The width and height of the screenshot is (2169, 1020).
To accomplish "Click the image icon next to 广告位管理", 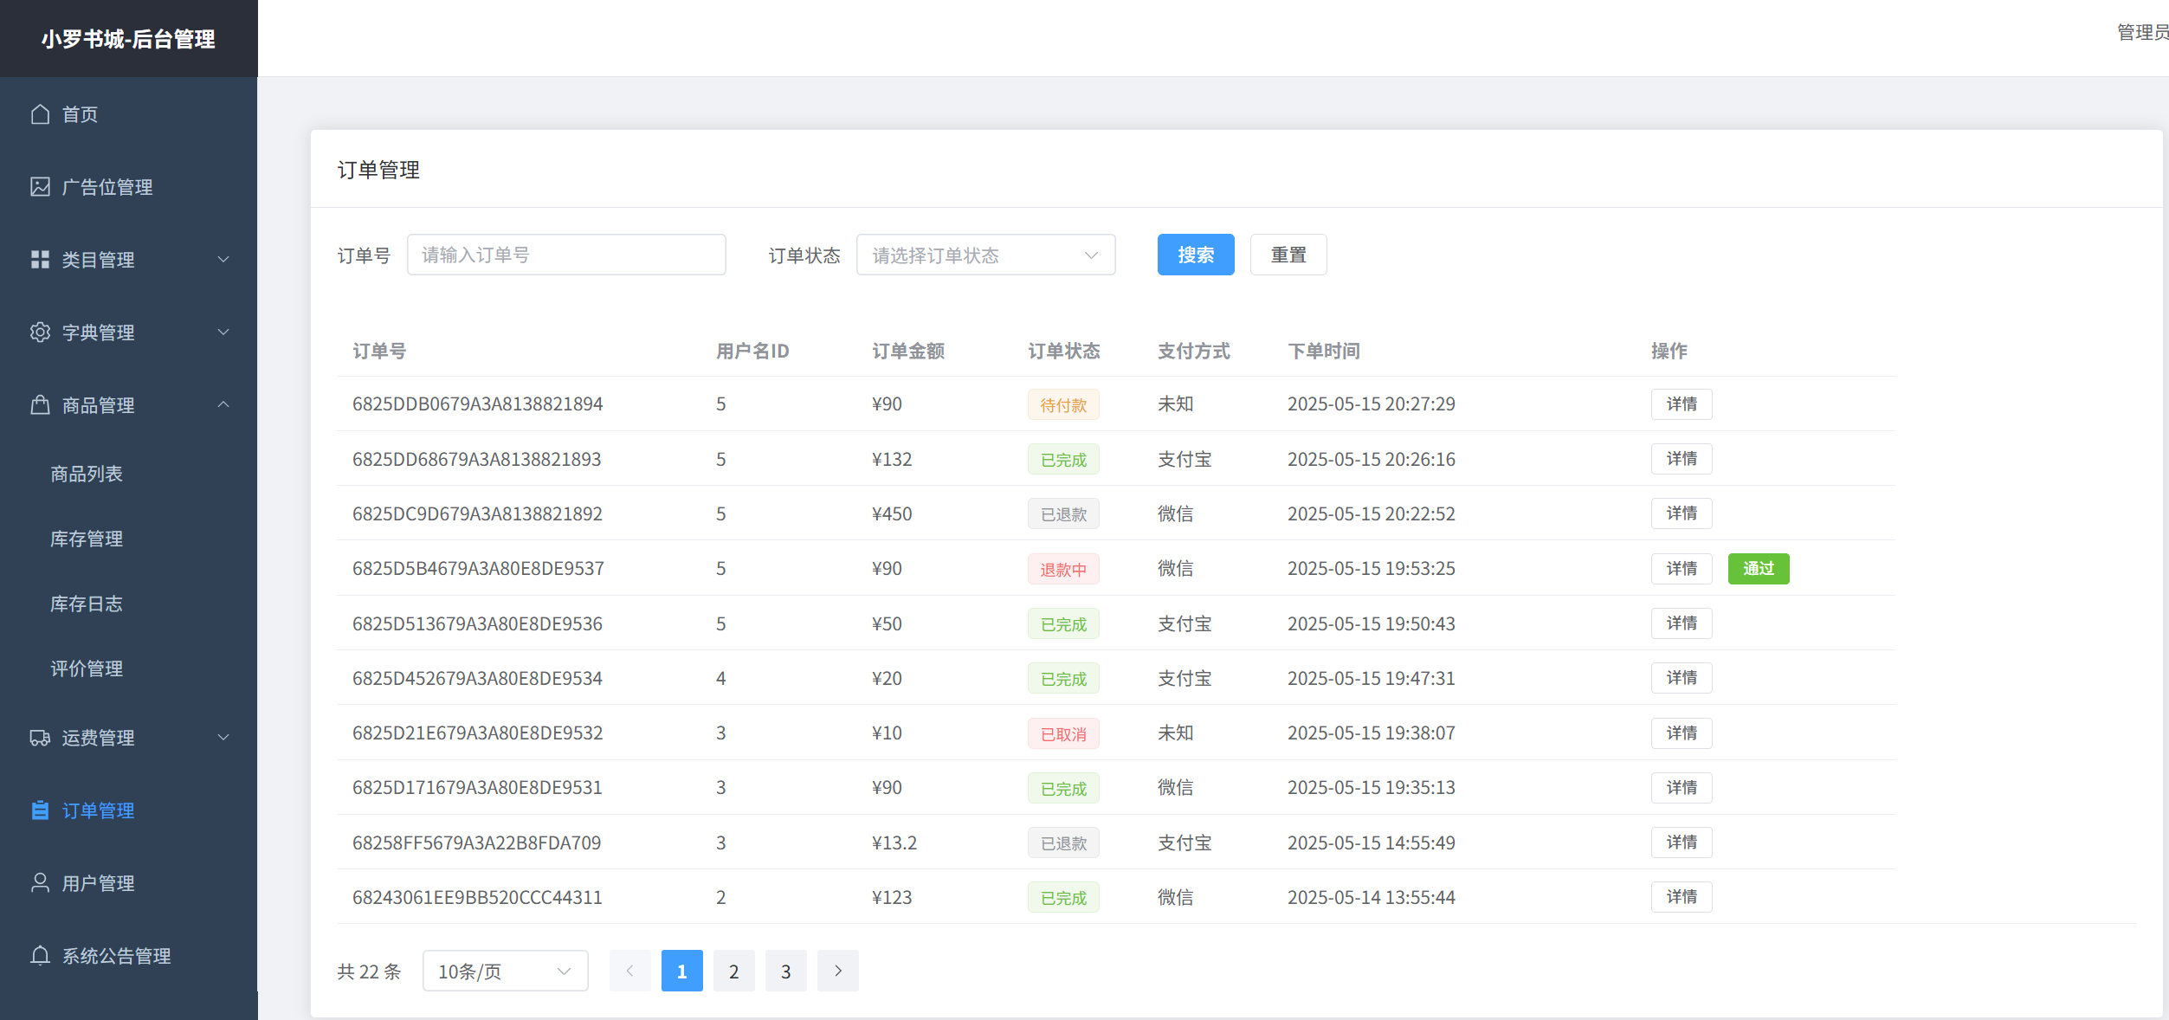I will pos(40,187).
